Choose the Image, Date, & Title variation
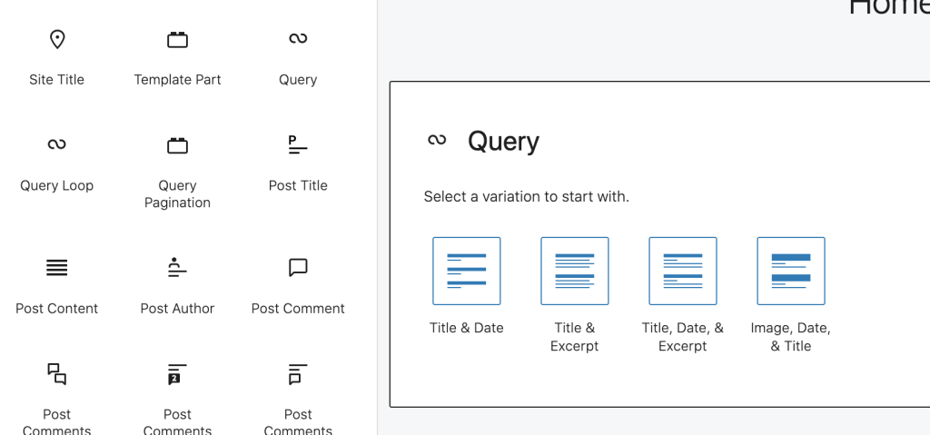The width and height of the screenshot is (930, 435). coord(790,271)
